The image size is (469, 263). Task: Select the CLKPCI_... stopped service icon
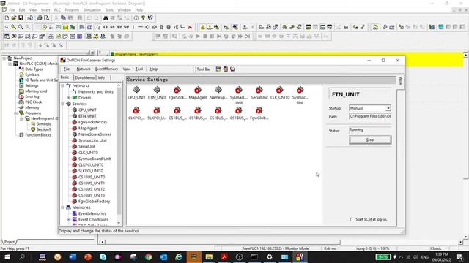[136, 110]
